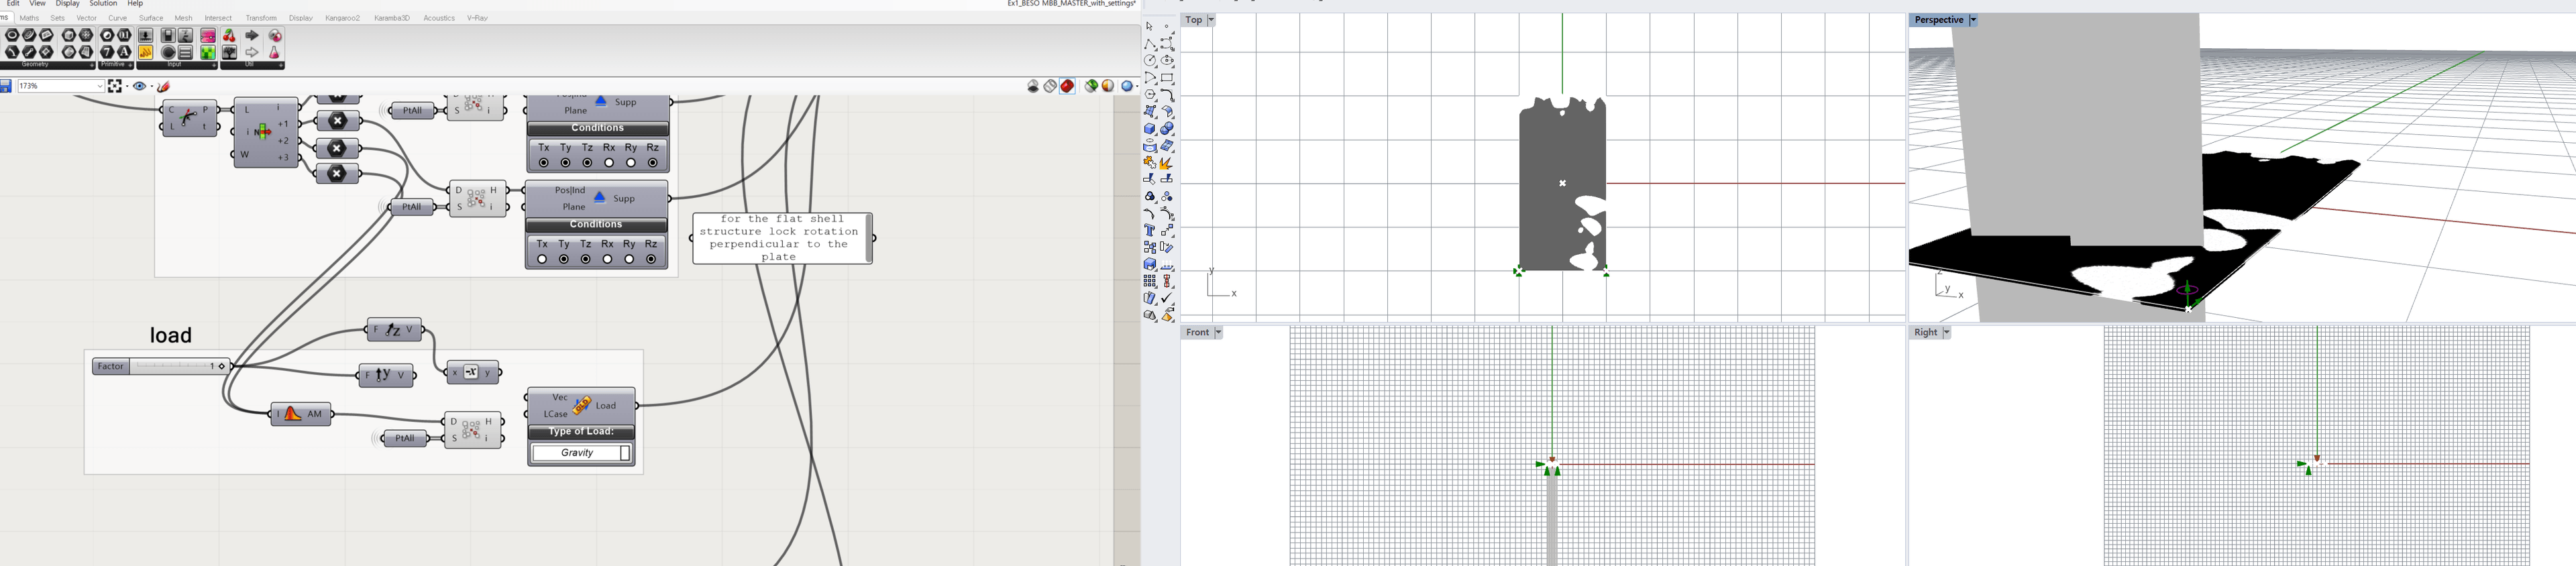The width and height of the screenshot is (2576, 566).
Task: Click the Perspective viewport title label
Action: pyautogui.click(x=1939, y=20)
